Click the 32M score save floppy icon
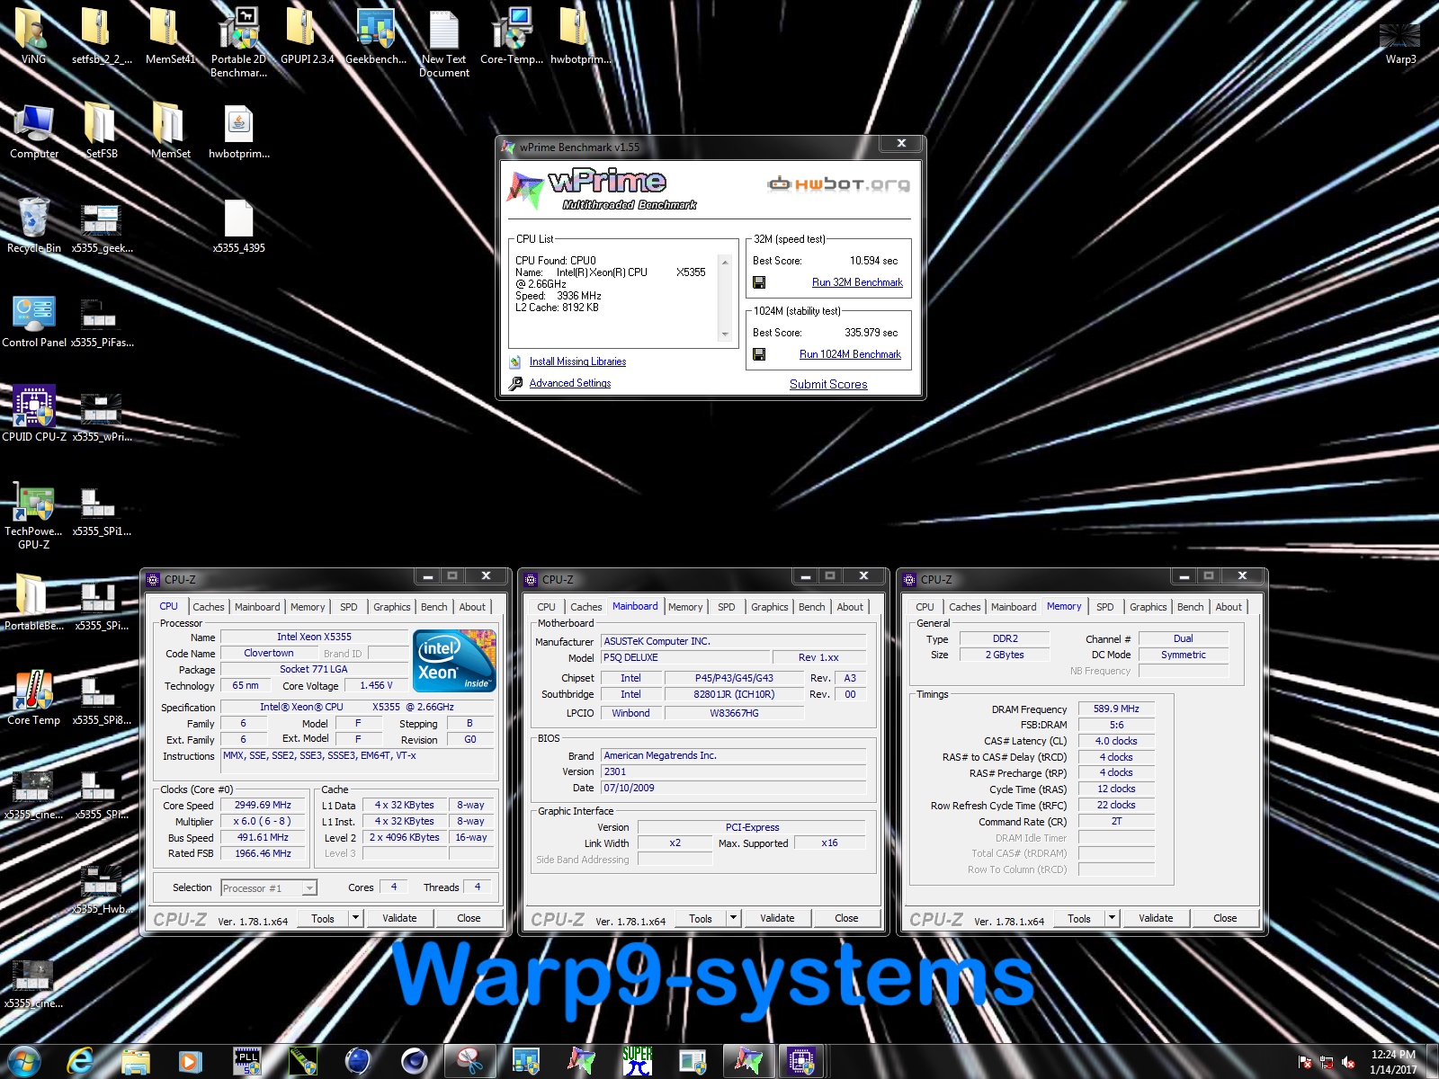The height and width of the screenshot is (1079, 1439). pyautogui.click(x=759, y=282)
